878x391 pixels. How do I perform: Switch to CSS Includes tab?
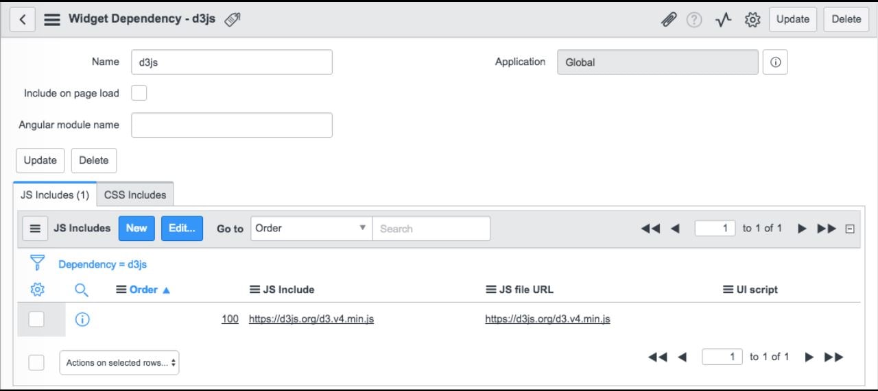point(135,194)
